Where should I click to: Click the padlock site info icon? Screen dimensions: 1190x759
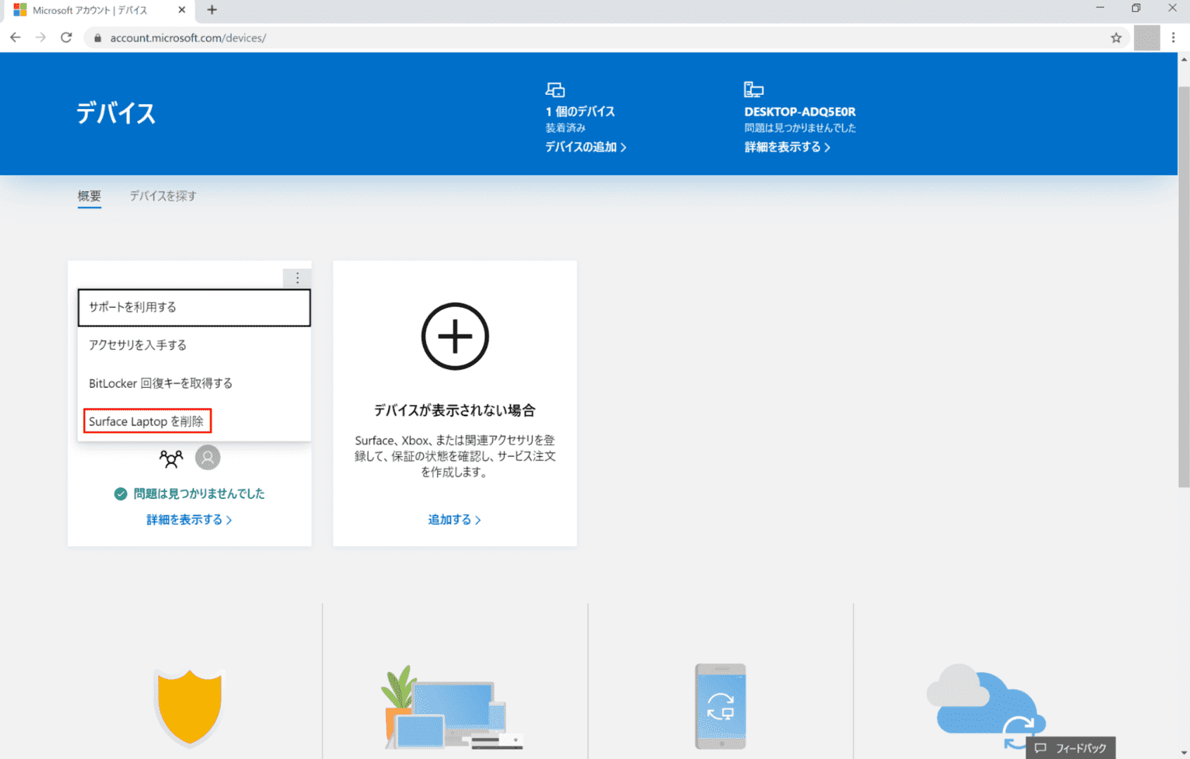[98, 38]
